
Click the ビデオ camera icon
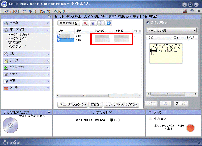(6, 74)
